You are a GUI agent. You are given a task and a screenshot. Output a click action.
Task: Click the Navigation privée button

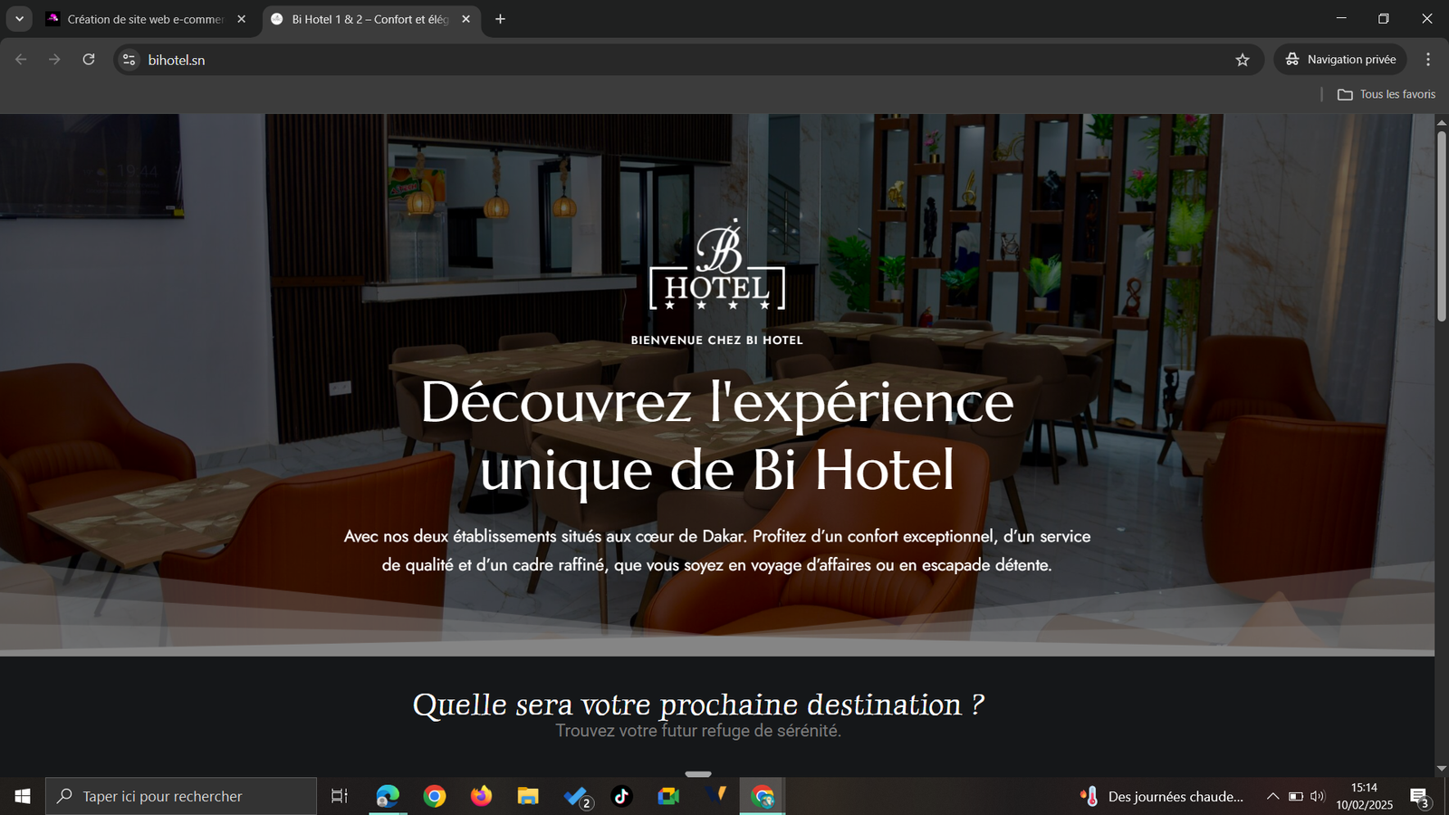[1340, 60]
